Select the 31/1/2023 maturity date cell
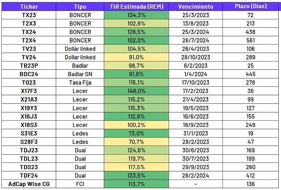 (x=195, y=133)
